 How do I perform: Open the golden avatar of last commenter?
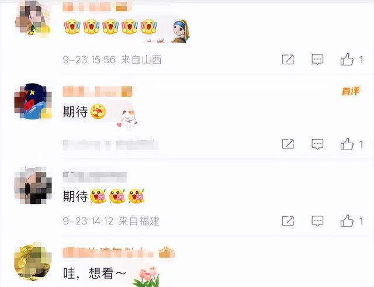[33, 262]
